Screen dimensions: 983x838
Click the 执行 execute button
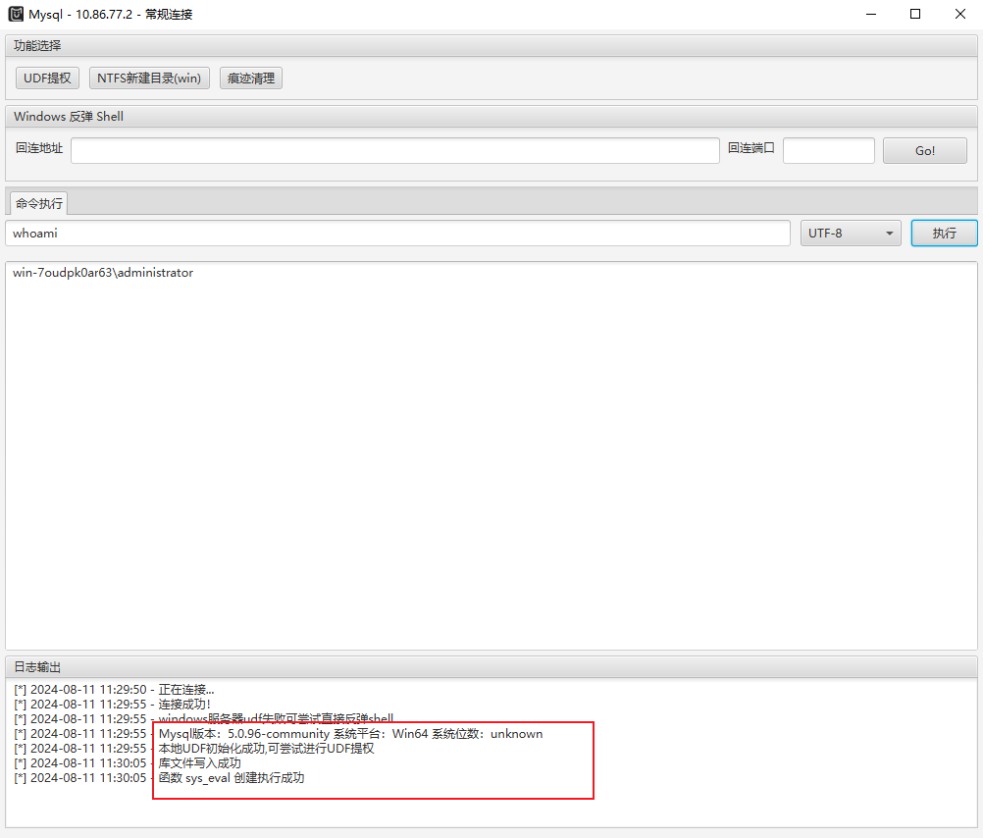pos(944,233)
